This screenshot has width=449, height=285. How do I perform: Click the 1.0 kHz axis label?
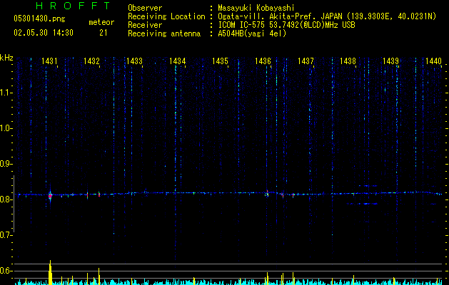6,128
